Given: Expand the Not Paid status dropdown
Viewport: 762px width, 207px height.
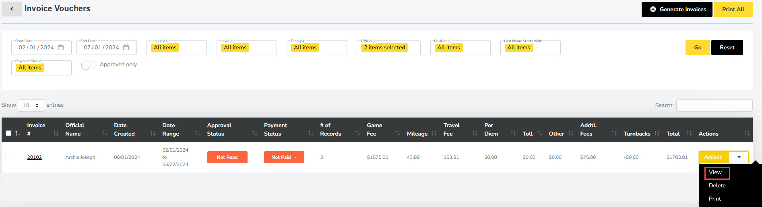Looking at the screenshot, I should coord(284,157).
